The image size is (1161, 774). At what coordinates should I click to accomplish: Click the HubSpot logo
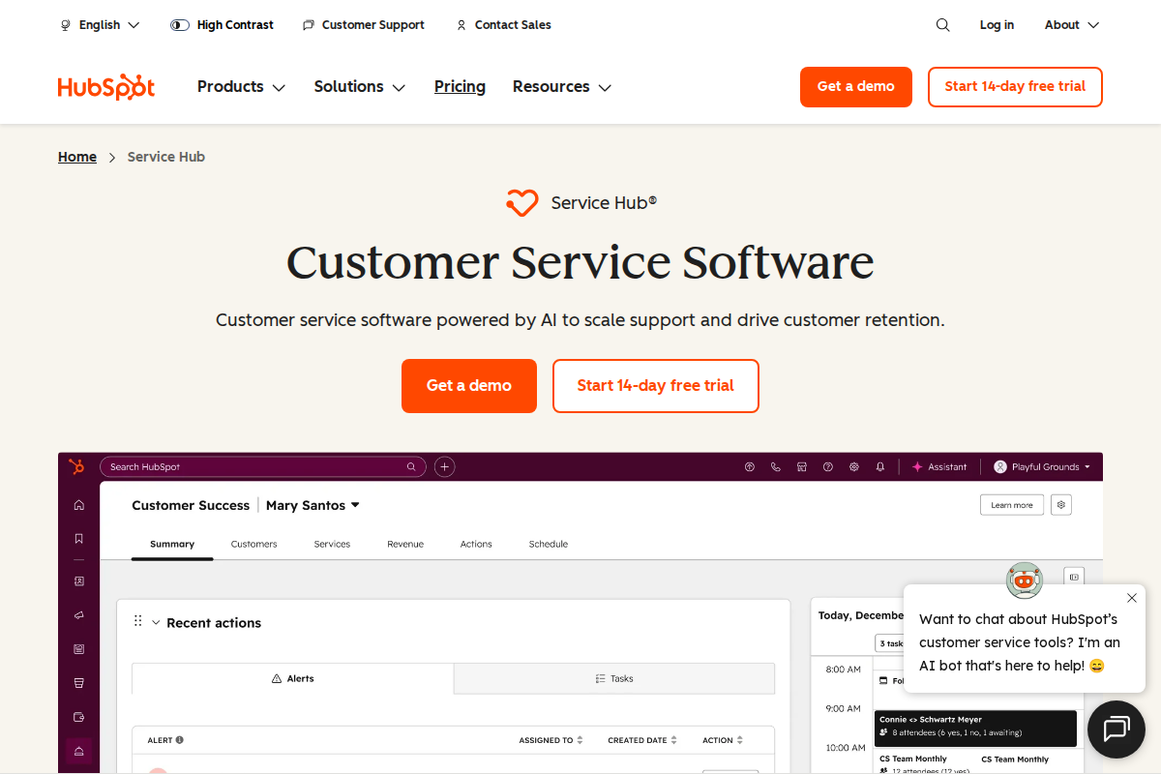click(106, 87)
